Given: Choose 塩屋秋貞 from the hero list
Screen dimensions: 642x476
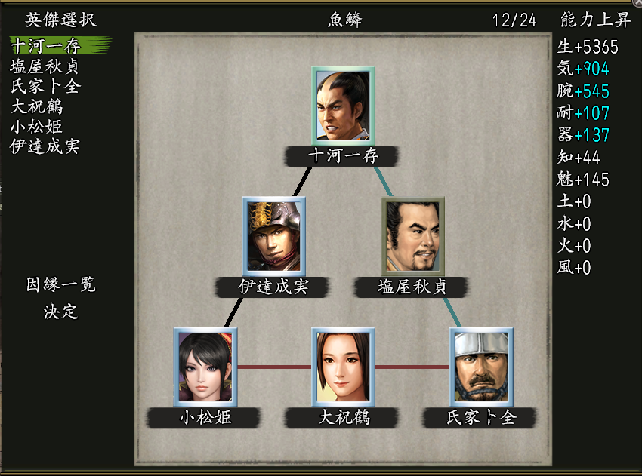Looking at the screenshot, I should [x=45, y=66].
